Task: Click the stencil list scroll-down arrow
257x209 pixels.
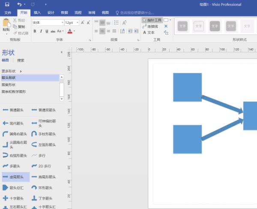Action: tap(62, 99)
